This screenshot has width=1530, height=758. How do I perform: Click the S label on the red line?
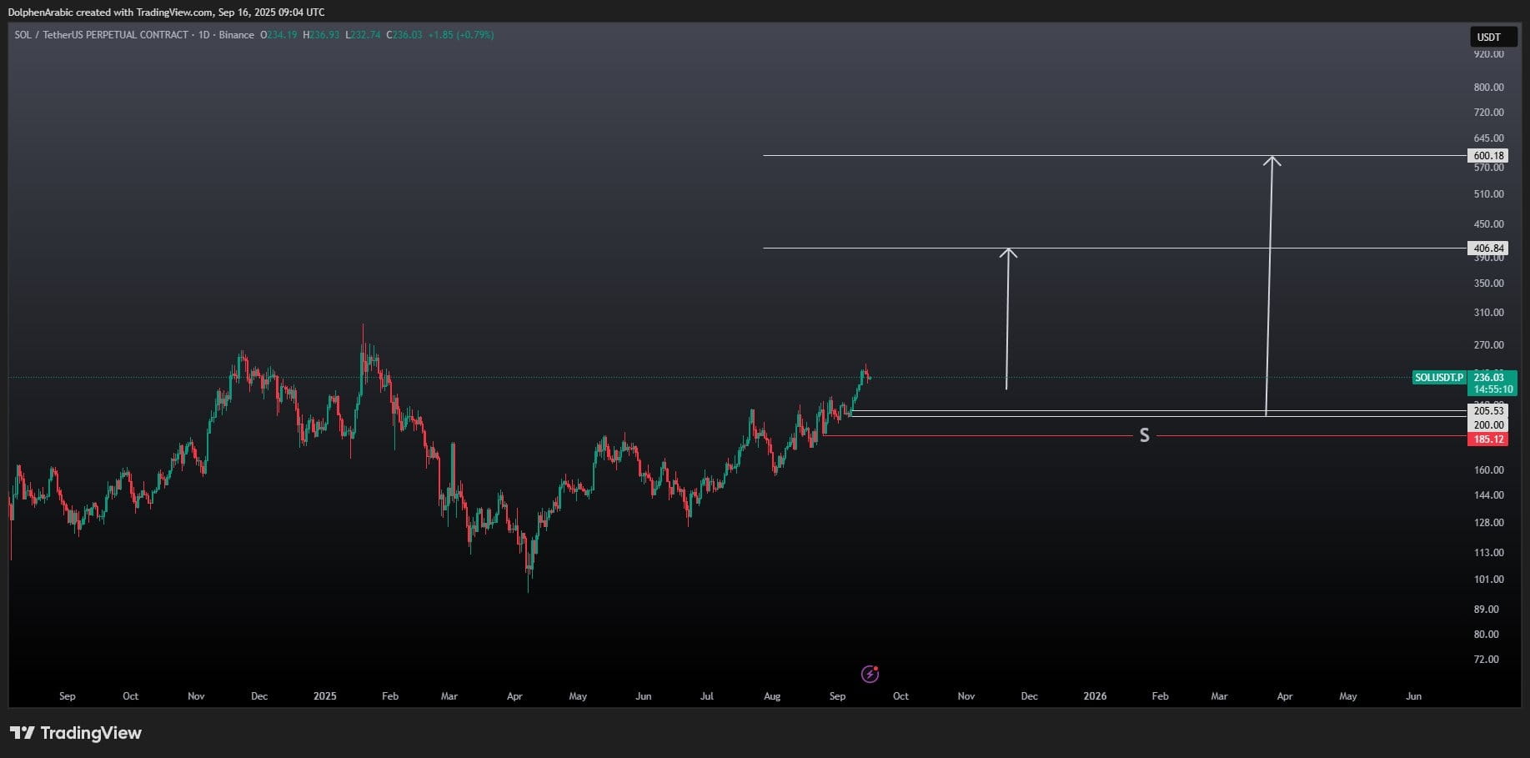pos(1145,435)
